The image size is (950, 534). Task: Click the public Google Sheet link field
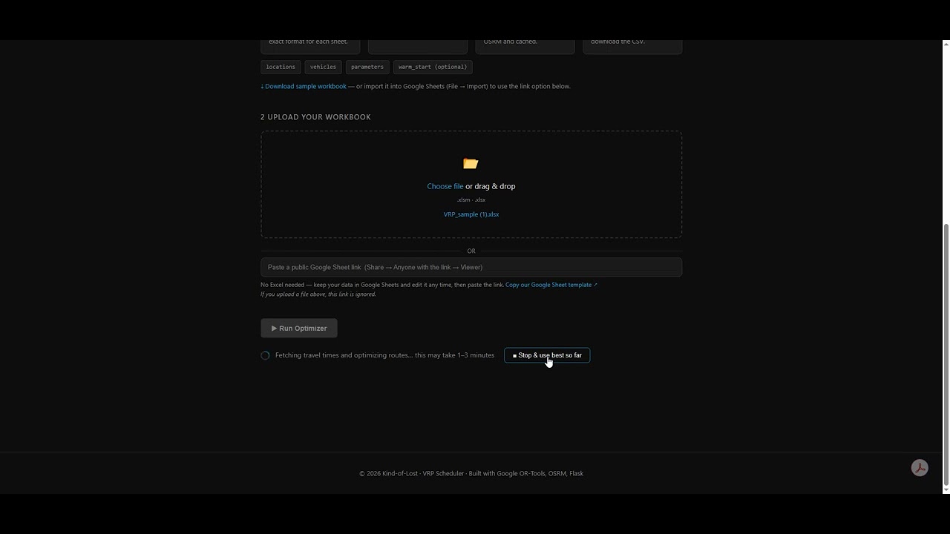[x=471, y=267]
